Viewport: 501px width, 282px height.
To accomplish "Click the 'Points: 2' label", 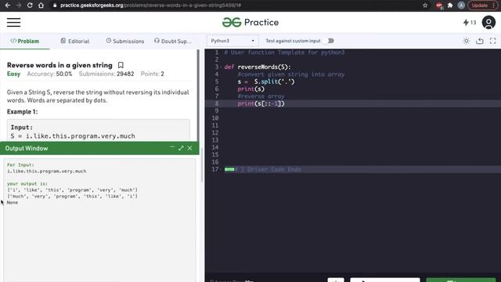I will pyautogui.click(x=153, y=74).
